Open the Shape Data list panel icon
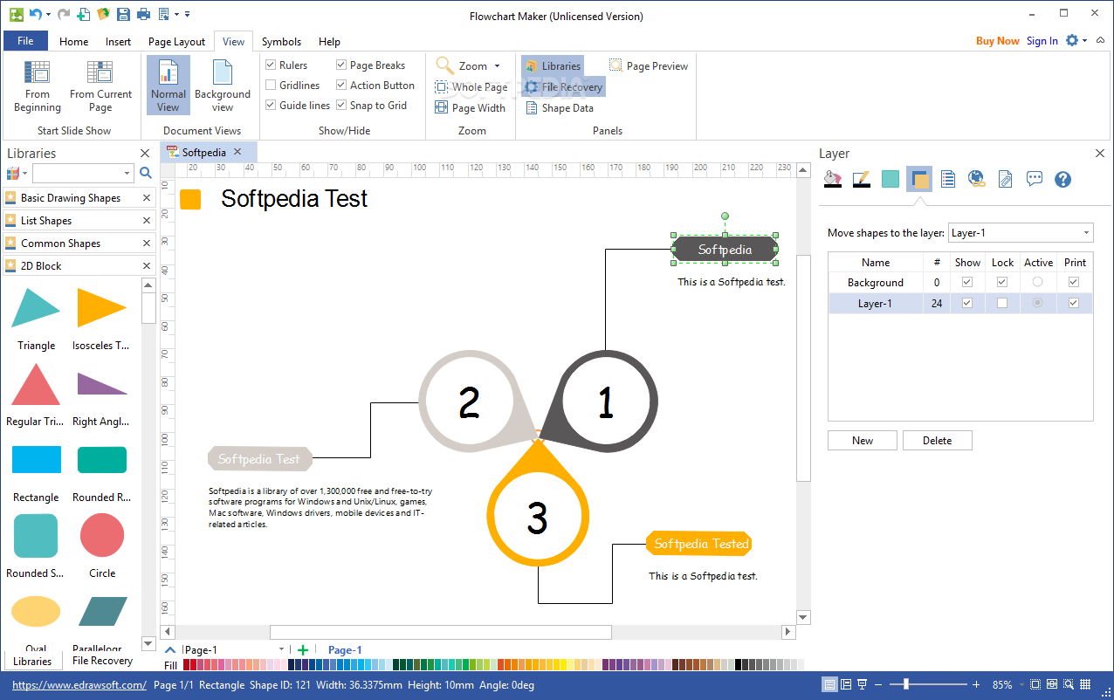 pos(948,179)
